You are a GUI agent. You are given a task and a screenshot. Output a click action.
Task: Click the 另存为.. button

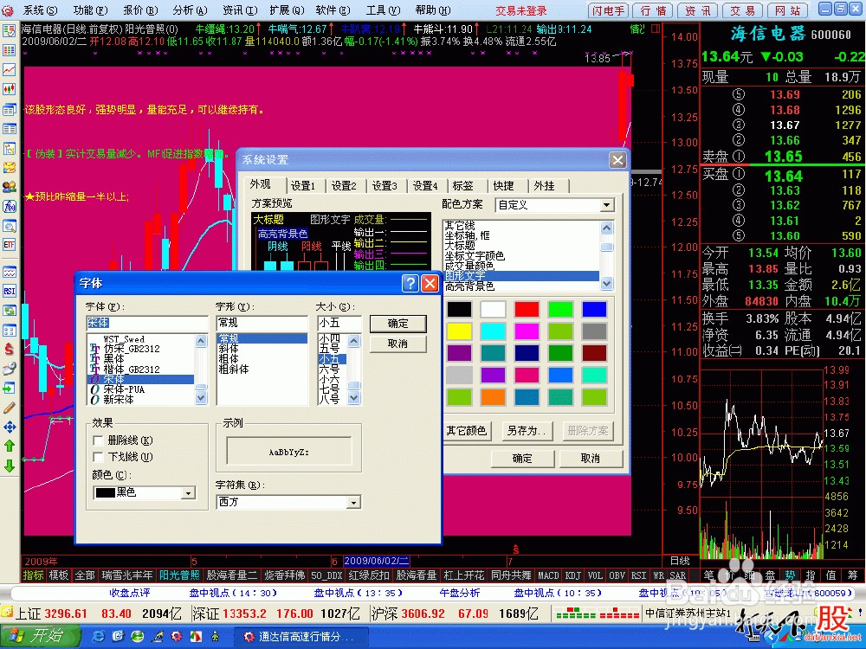(x=527, y=430)
